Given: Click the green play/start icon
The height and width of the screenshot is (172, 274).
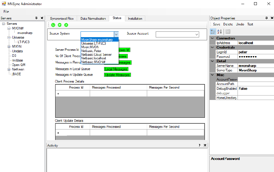Looking at the screenshot, I should click(60, 25).
